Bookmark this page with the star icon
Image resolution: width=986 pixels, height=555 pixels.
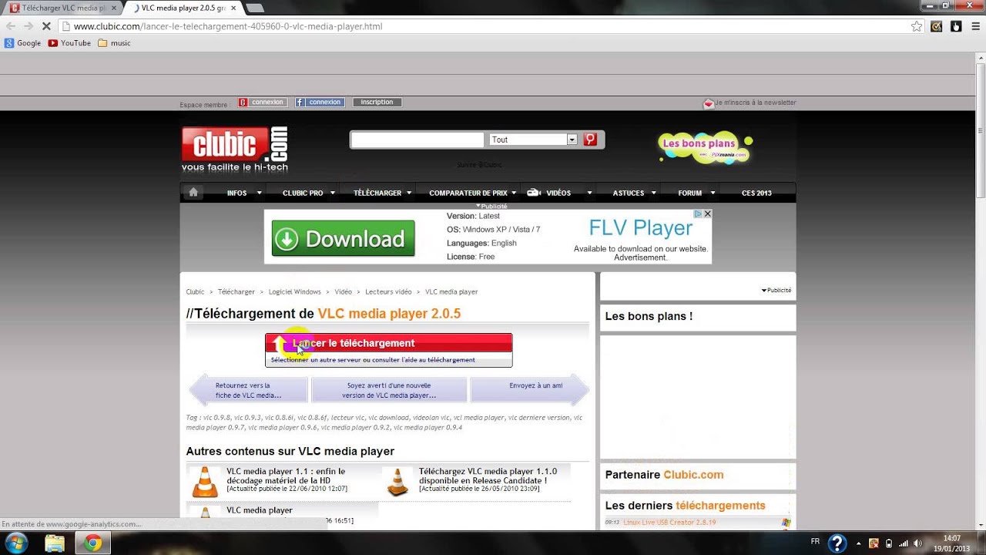pyautogui.click(x=917, y=26)
